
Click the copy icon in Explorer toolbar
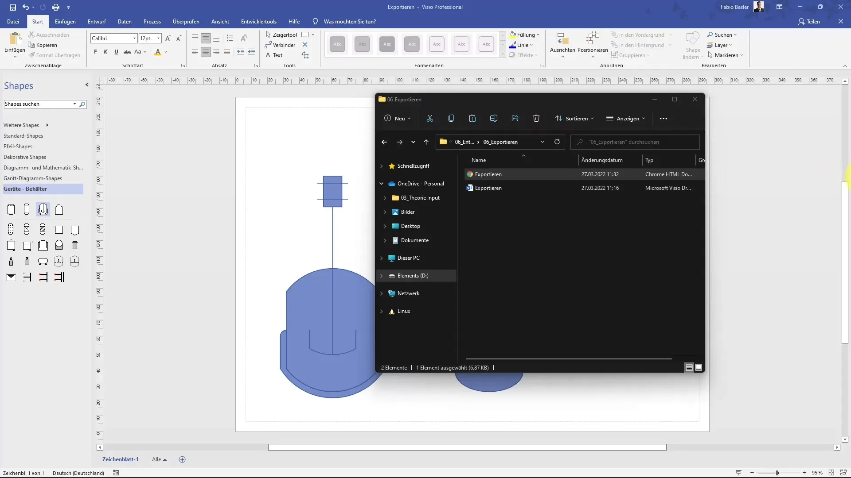pos(451,118)
